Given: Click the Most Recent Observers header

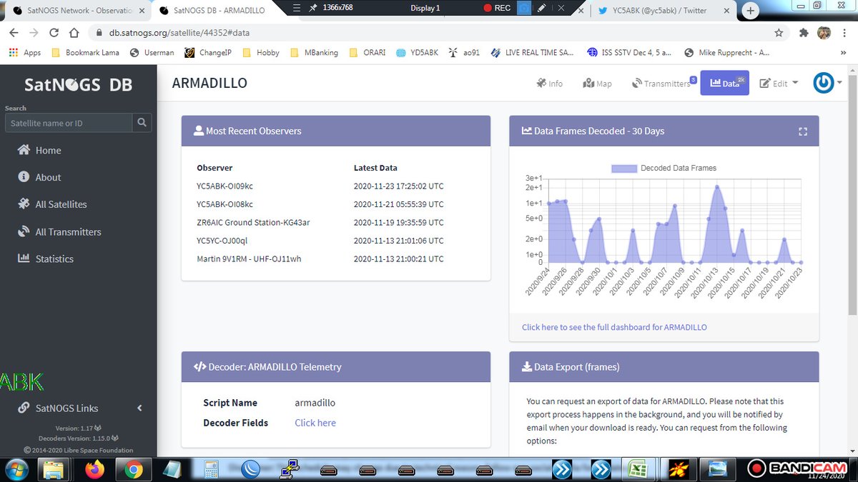Looking at the screenshot, I should pyautogui.click(x=336, y=131).
